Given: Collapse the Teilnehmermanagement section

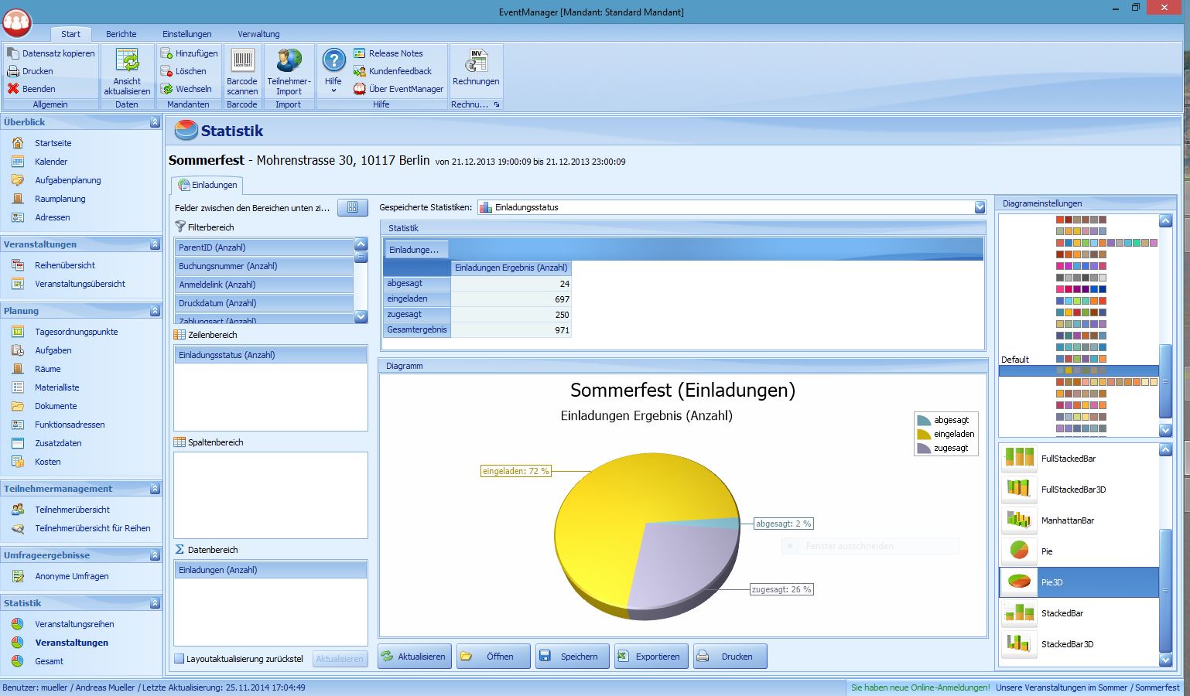Looking at the screenshot, I should (155, 489).
